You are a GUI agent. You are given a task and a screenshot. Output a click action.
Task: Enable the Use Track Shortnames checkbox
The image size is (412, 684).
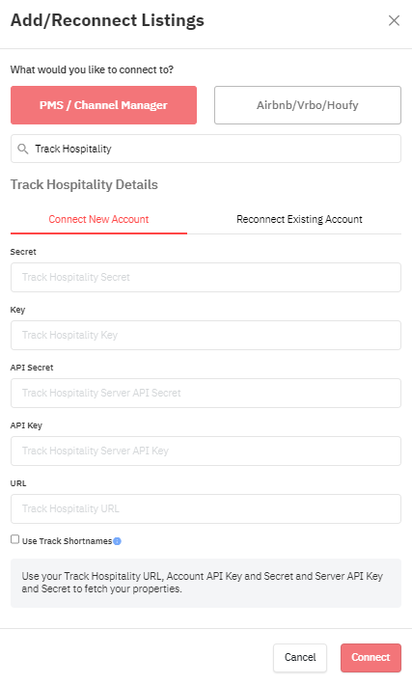(14, 539)
